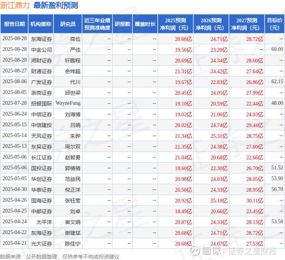Image resolution: width=285 pixels, height=260 pixels.
Task: Click researcher name 代川
Action: 75,82
